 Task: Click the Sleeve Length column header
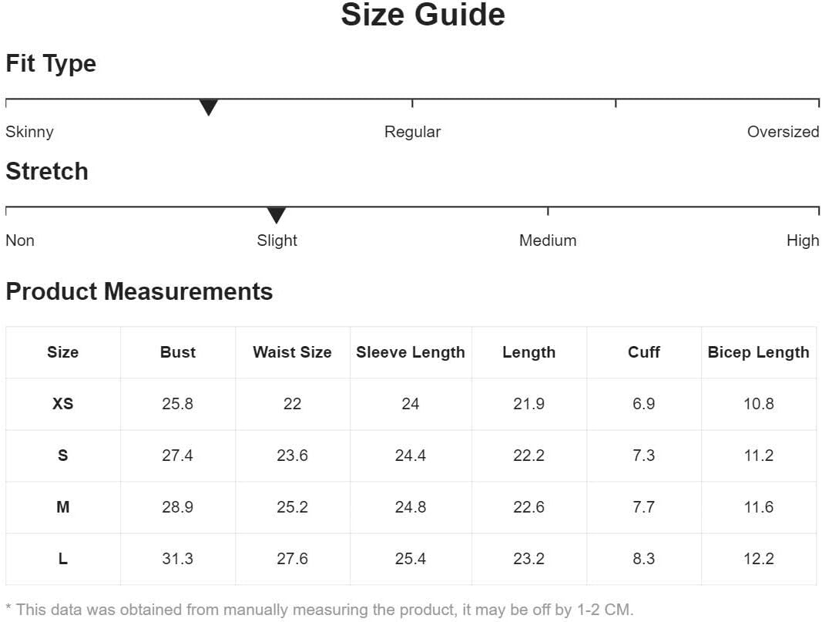pos(411,352)
